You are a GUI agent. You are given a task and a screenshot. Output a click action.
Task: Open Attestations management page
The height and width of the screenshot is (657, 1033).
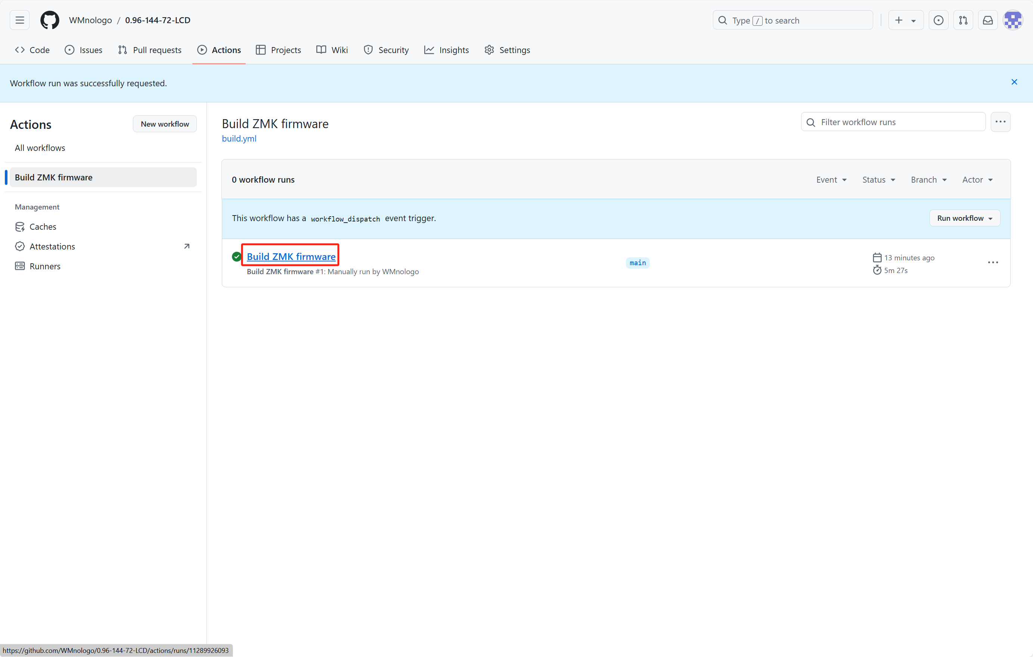(x=52, y=246)
